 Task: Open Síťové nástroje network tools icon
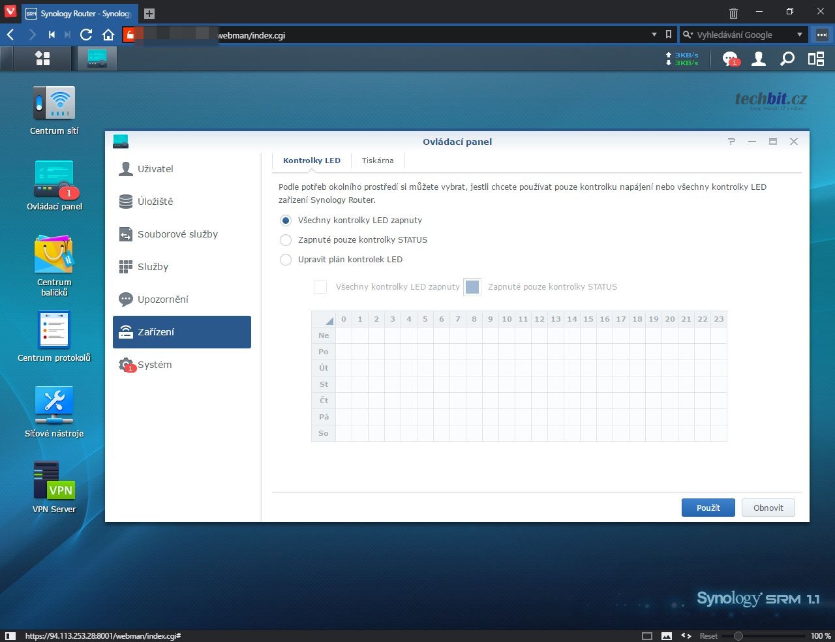coord(54,406)
